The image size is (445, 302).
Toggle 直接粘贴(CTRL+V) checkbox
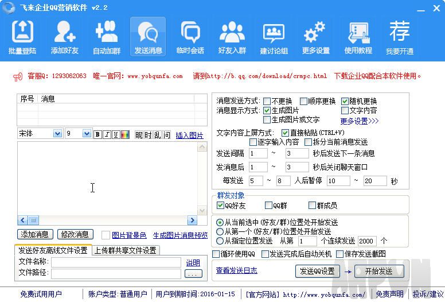tap(285, 133)
